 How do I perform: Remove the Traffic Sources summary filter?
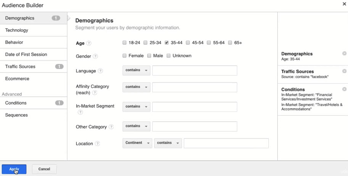click(344, 71)
